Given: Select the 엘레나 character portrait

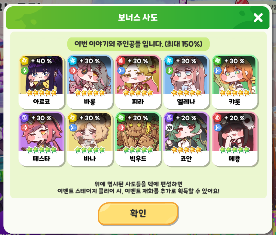Looking at the screenshot, I should pos(186,75).
